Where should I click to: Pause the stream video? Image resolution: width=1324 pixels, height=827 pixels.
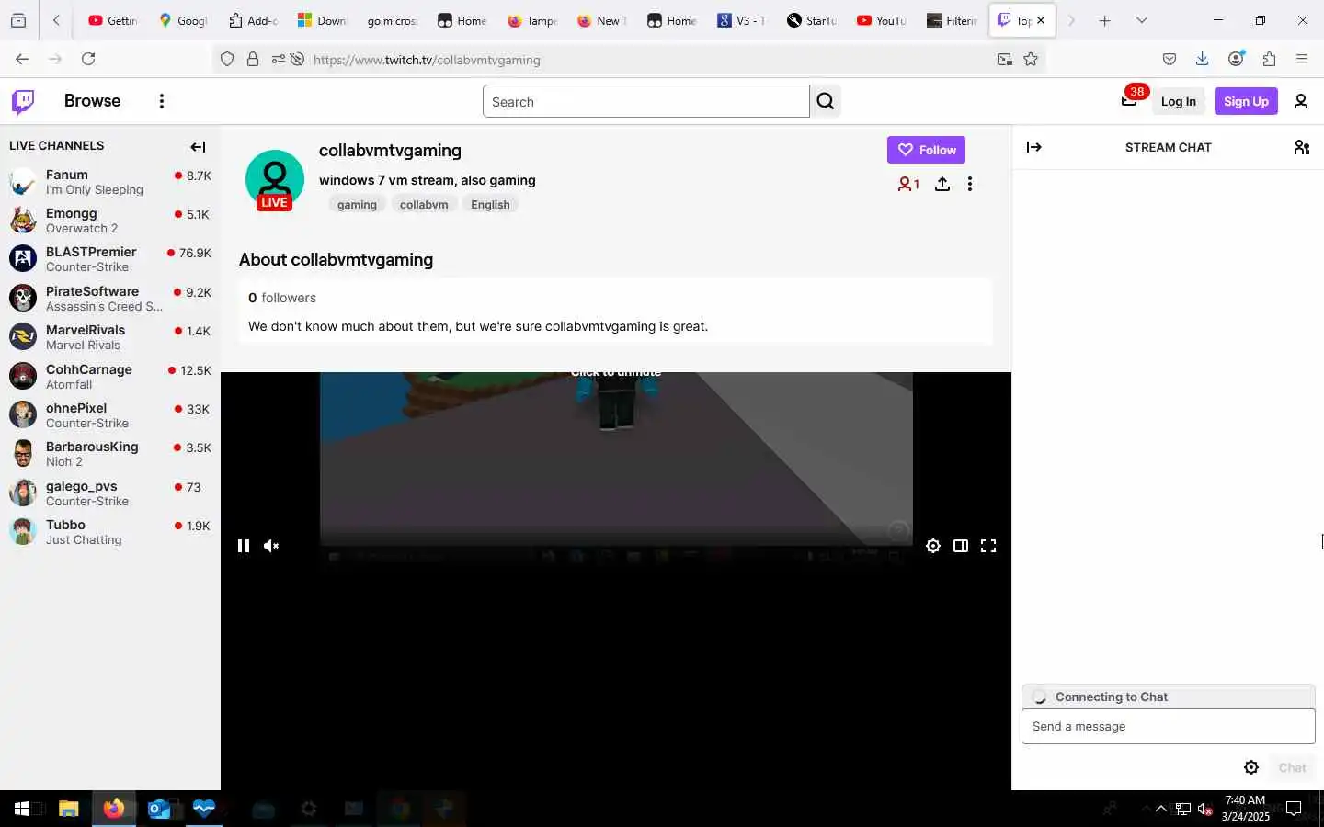point(244,546)
